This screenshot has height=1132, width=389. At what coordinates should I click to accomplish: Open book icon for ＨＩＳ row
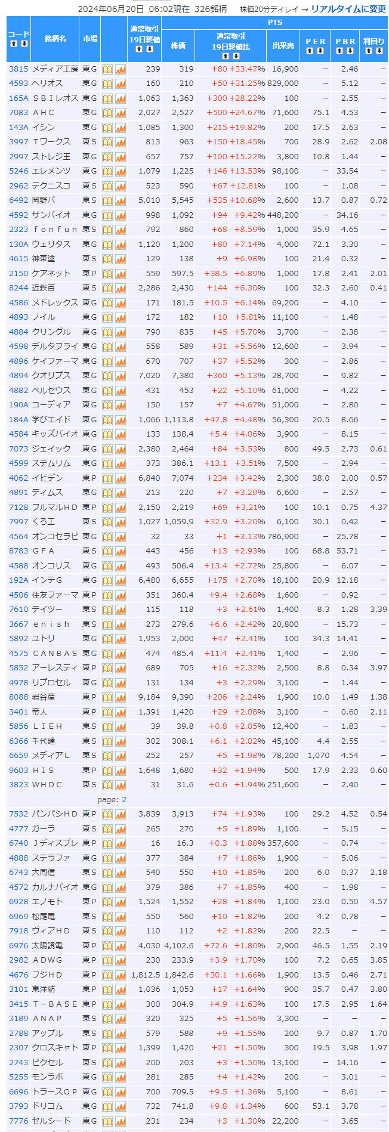(x=107, y=771)
